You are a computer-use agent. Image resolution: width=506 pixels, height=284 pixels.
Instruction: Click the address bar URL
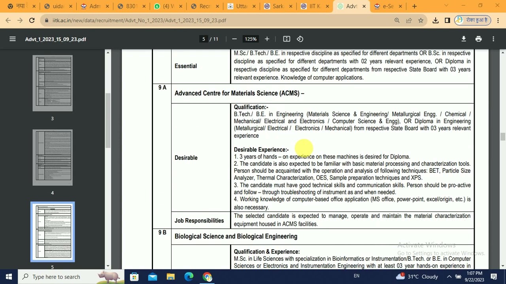tap(139, 21)
